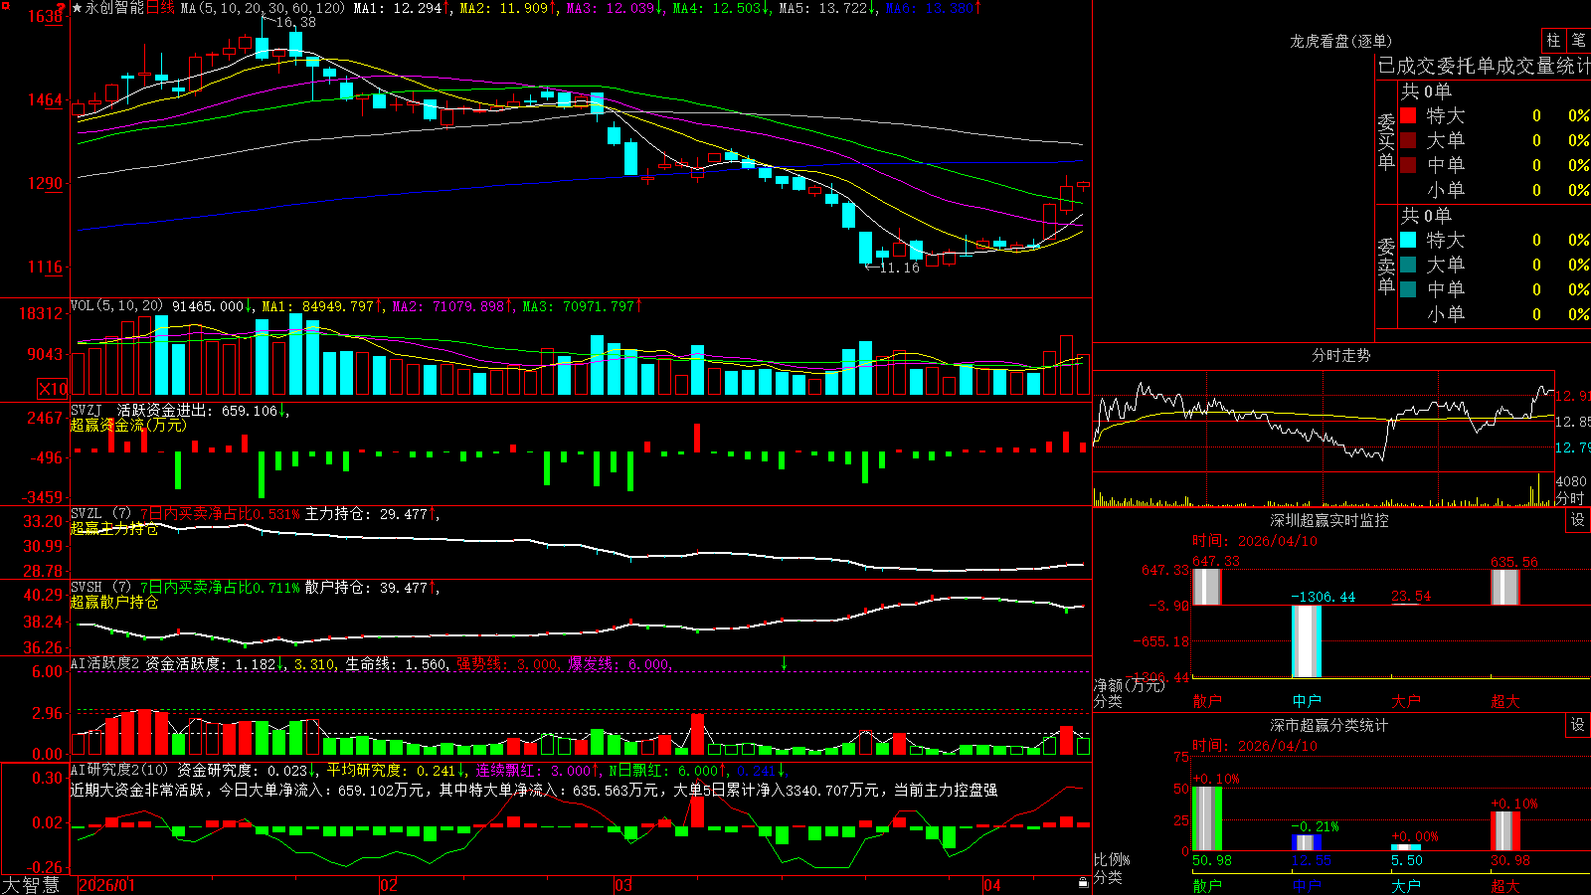Click the red 特大 buy-order color swatch
Image resolution: width=1591 pixels, height=895 pixels.
pos(1408,115)
